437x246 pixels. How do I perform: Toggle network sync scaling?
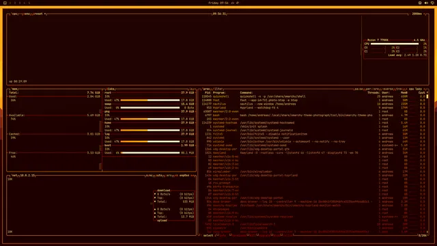tap(150, 176)
